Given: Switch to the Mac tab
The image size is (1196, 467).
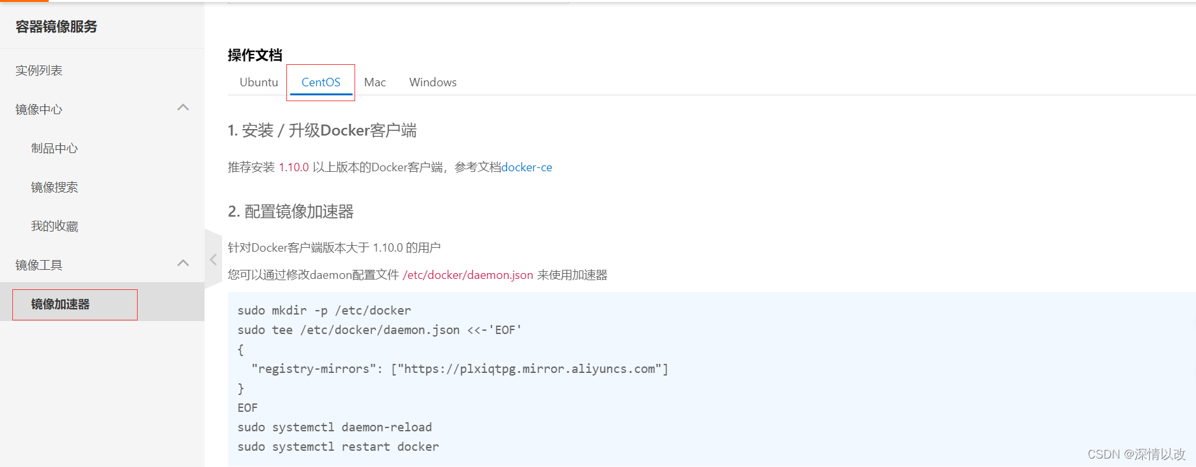Looking at the screenshot, I should [375, 82].
